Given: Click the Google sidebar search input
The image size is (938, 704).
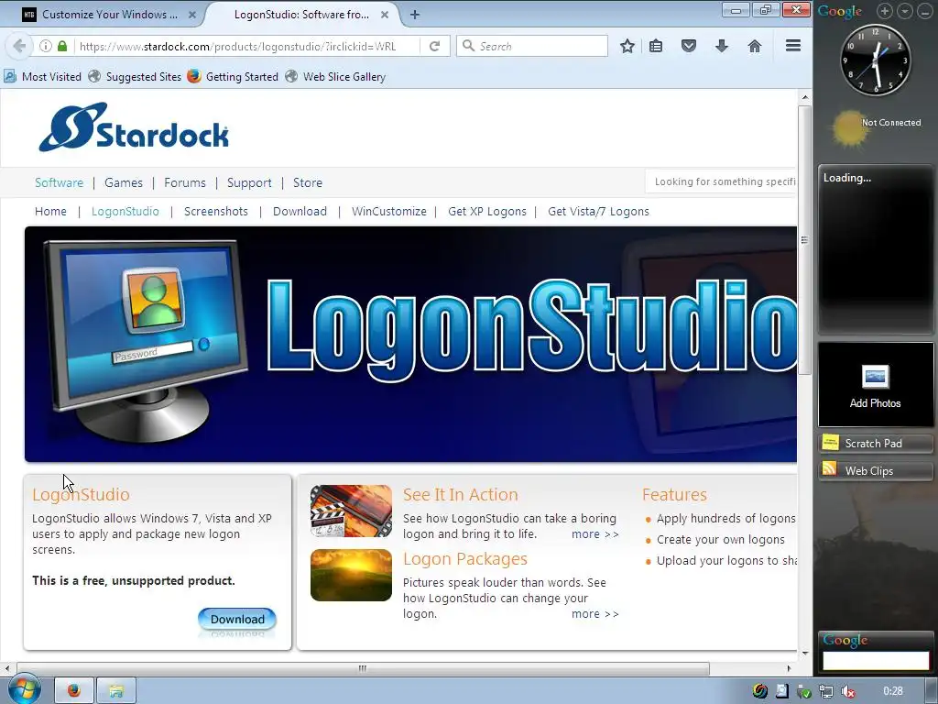Looking at the screenshot, I should (x=876, y=660).
